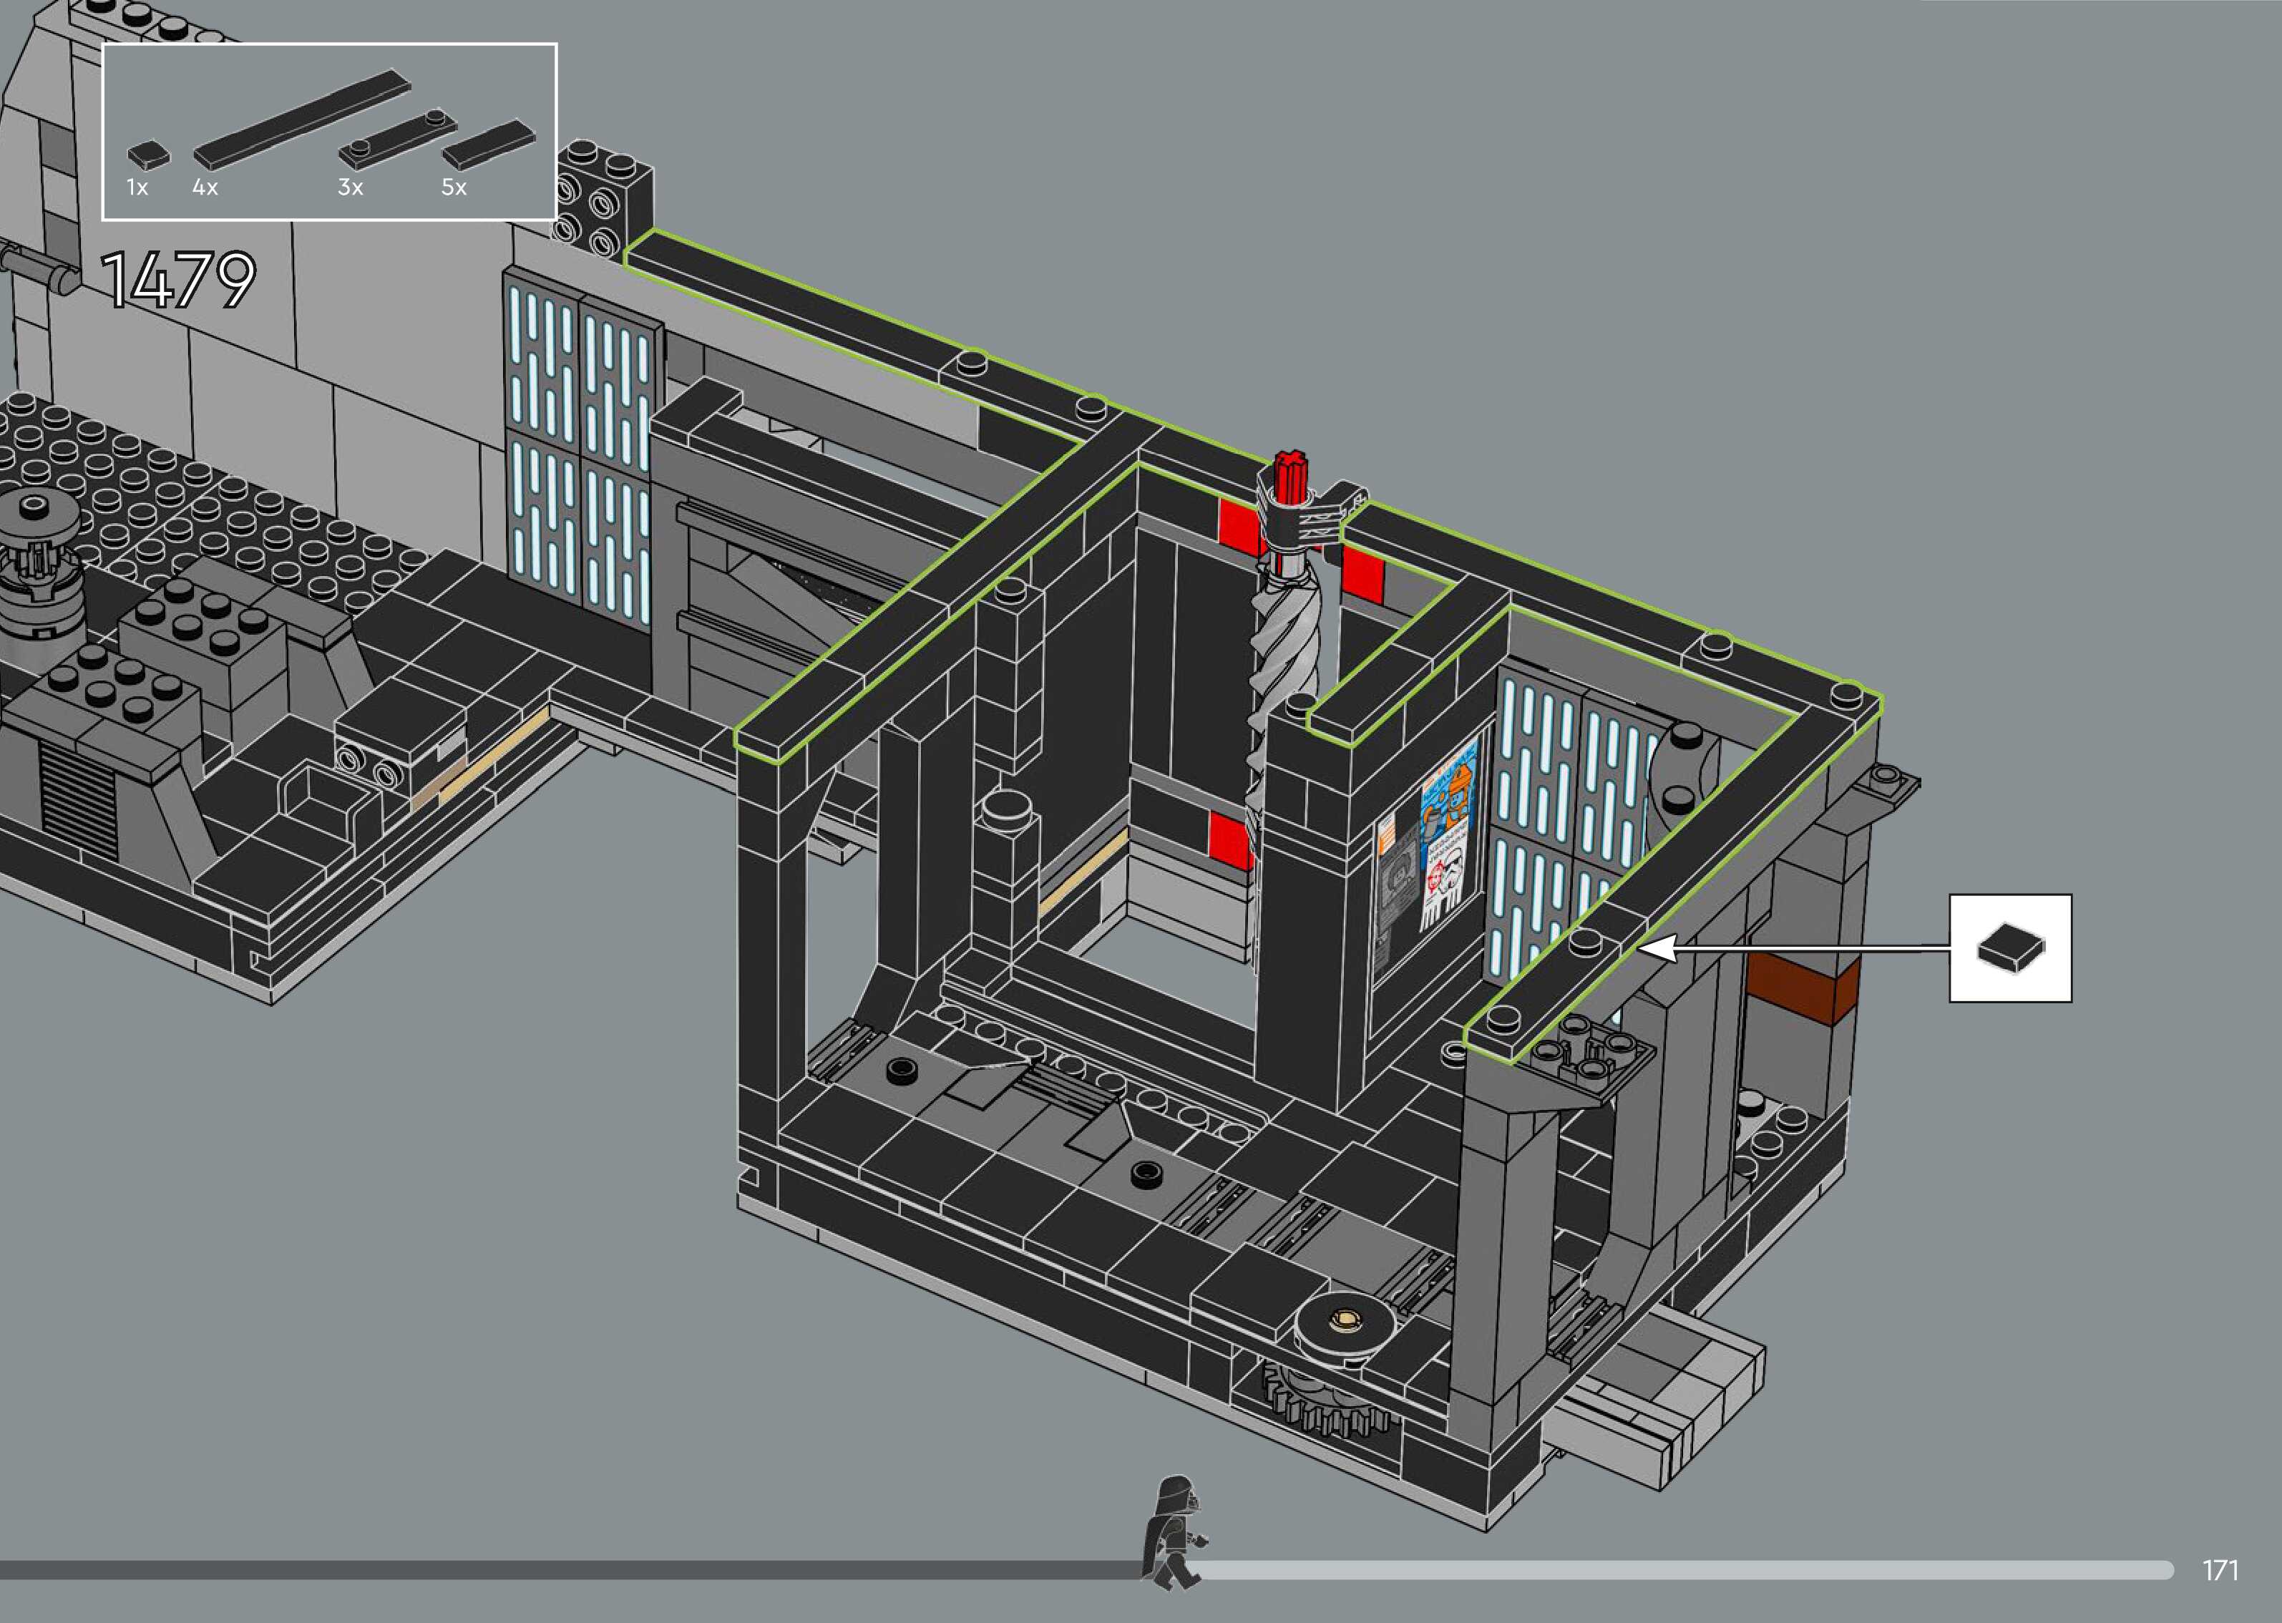This screenshot has height=1623, width=2282.
Task: Click the tile callout box on right
Action: [x=2009, y=947]
